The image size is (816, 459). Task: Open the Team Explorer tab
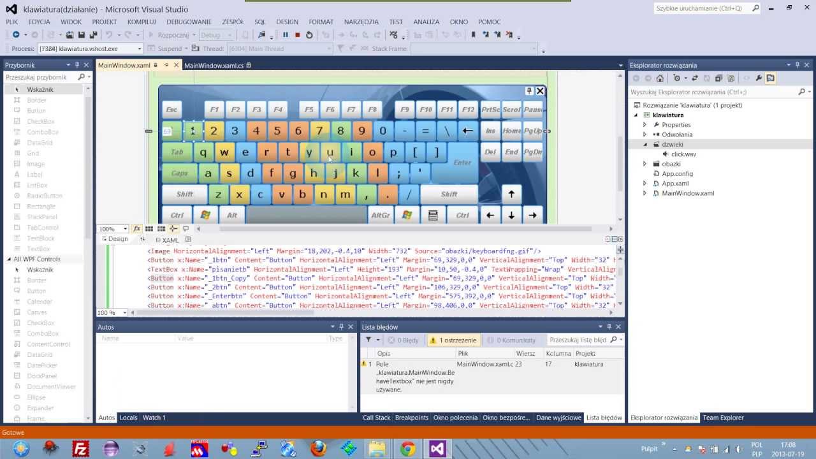723,418
